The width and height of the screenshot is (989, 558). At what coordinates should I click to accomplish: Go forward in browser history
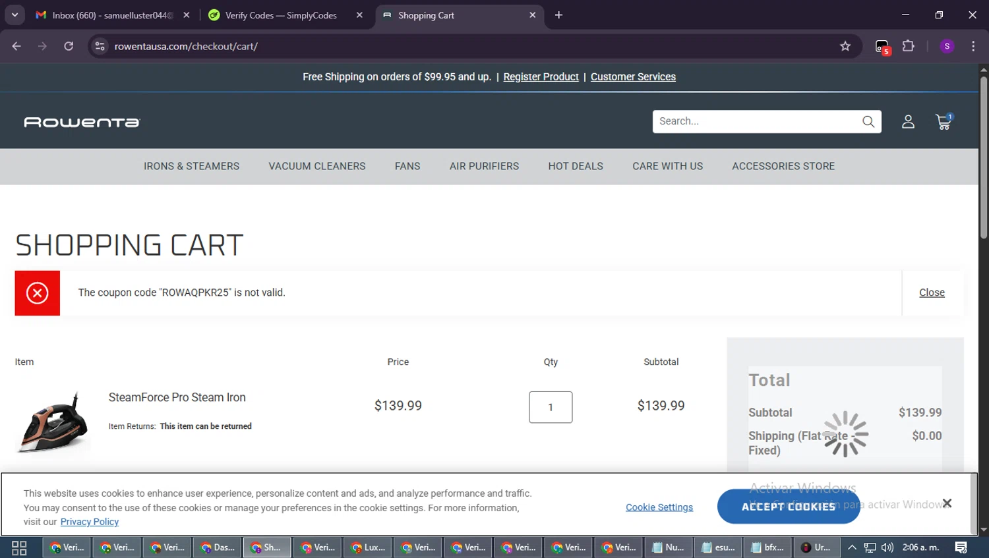click(x=42, y=46)
